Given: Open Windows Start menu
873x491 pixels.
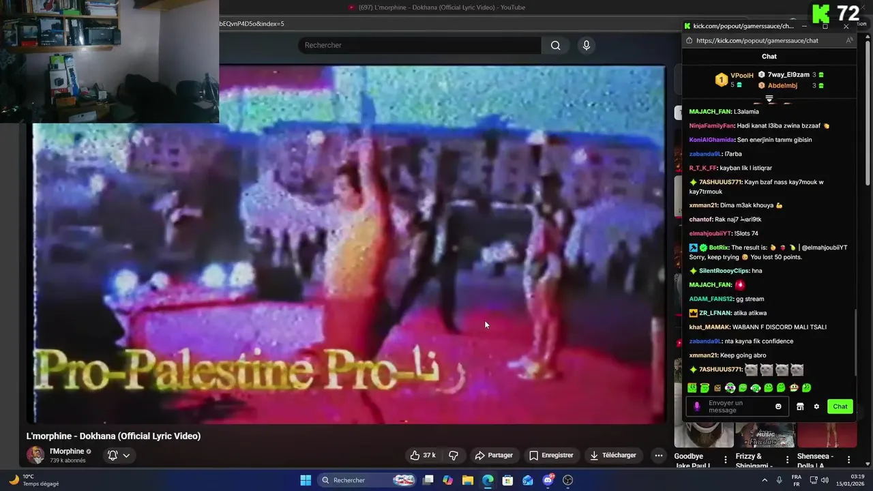Looking at the screenshot, I should tap(306, 480).
